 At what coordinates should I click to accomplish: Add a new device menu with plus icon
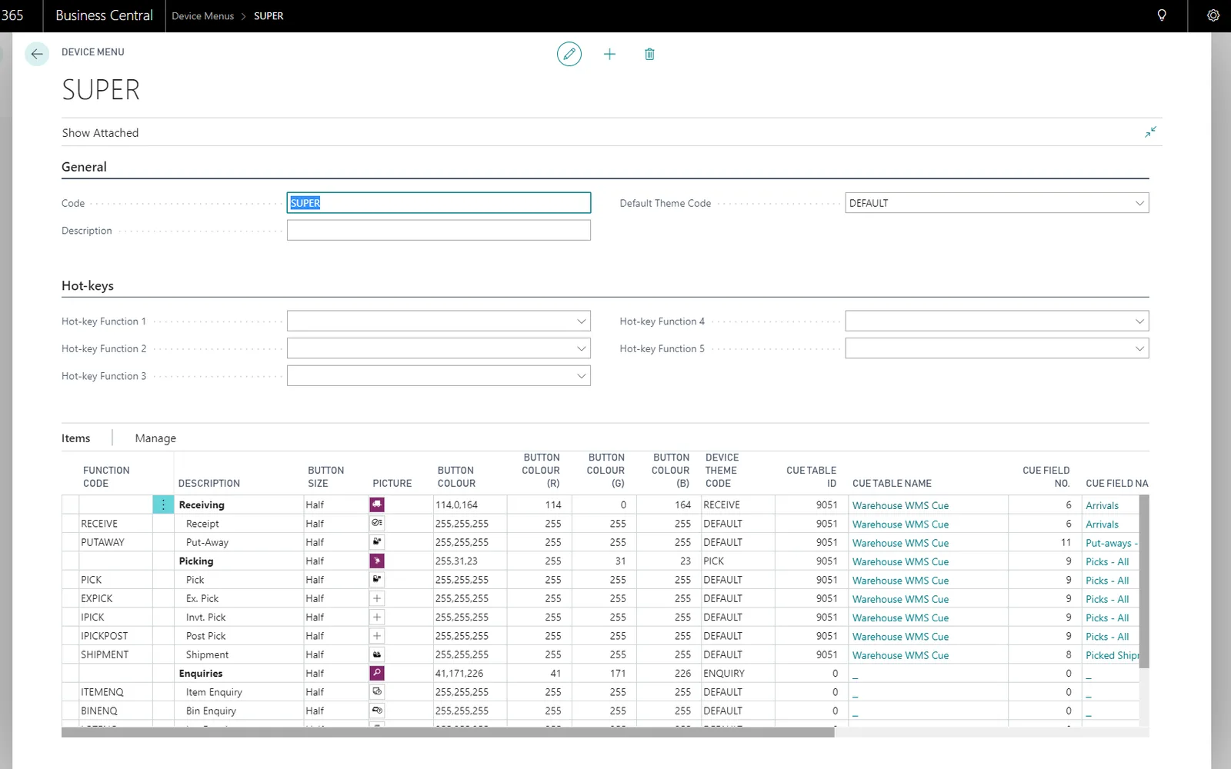609,54
